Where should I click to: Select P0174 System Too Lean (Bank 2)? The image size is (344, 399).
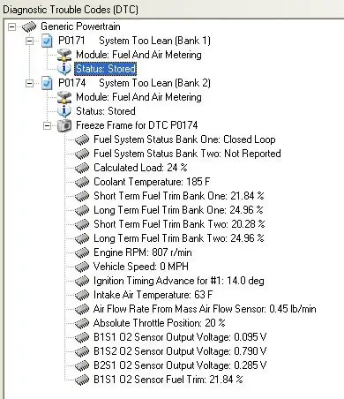pyautogui.click(x=134, y=83)
